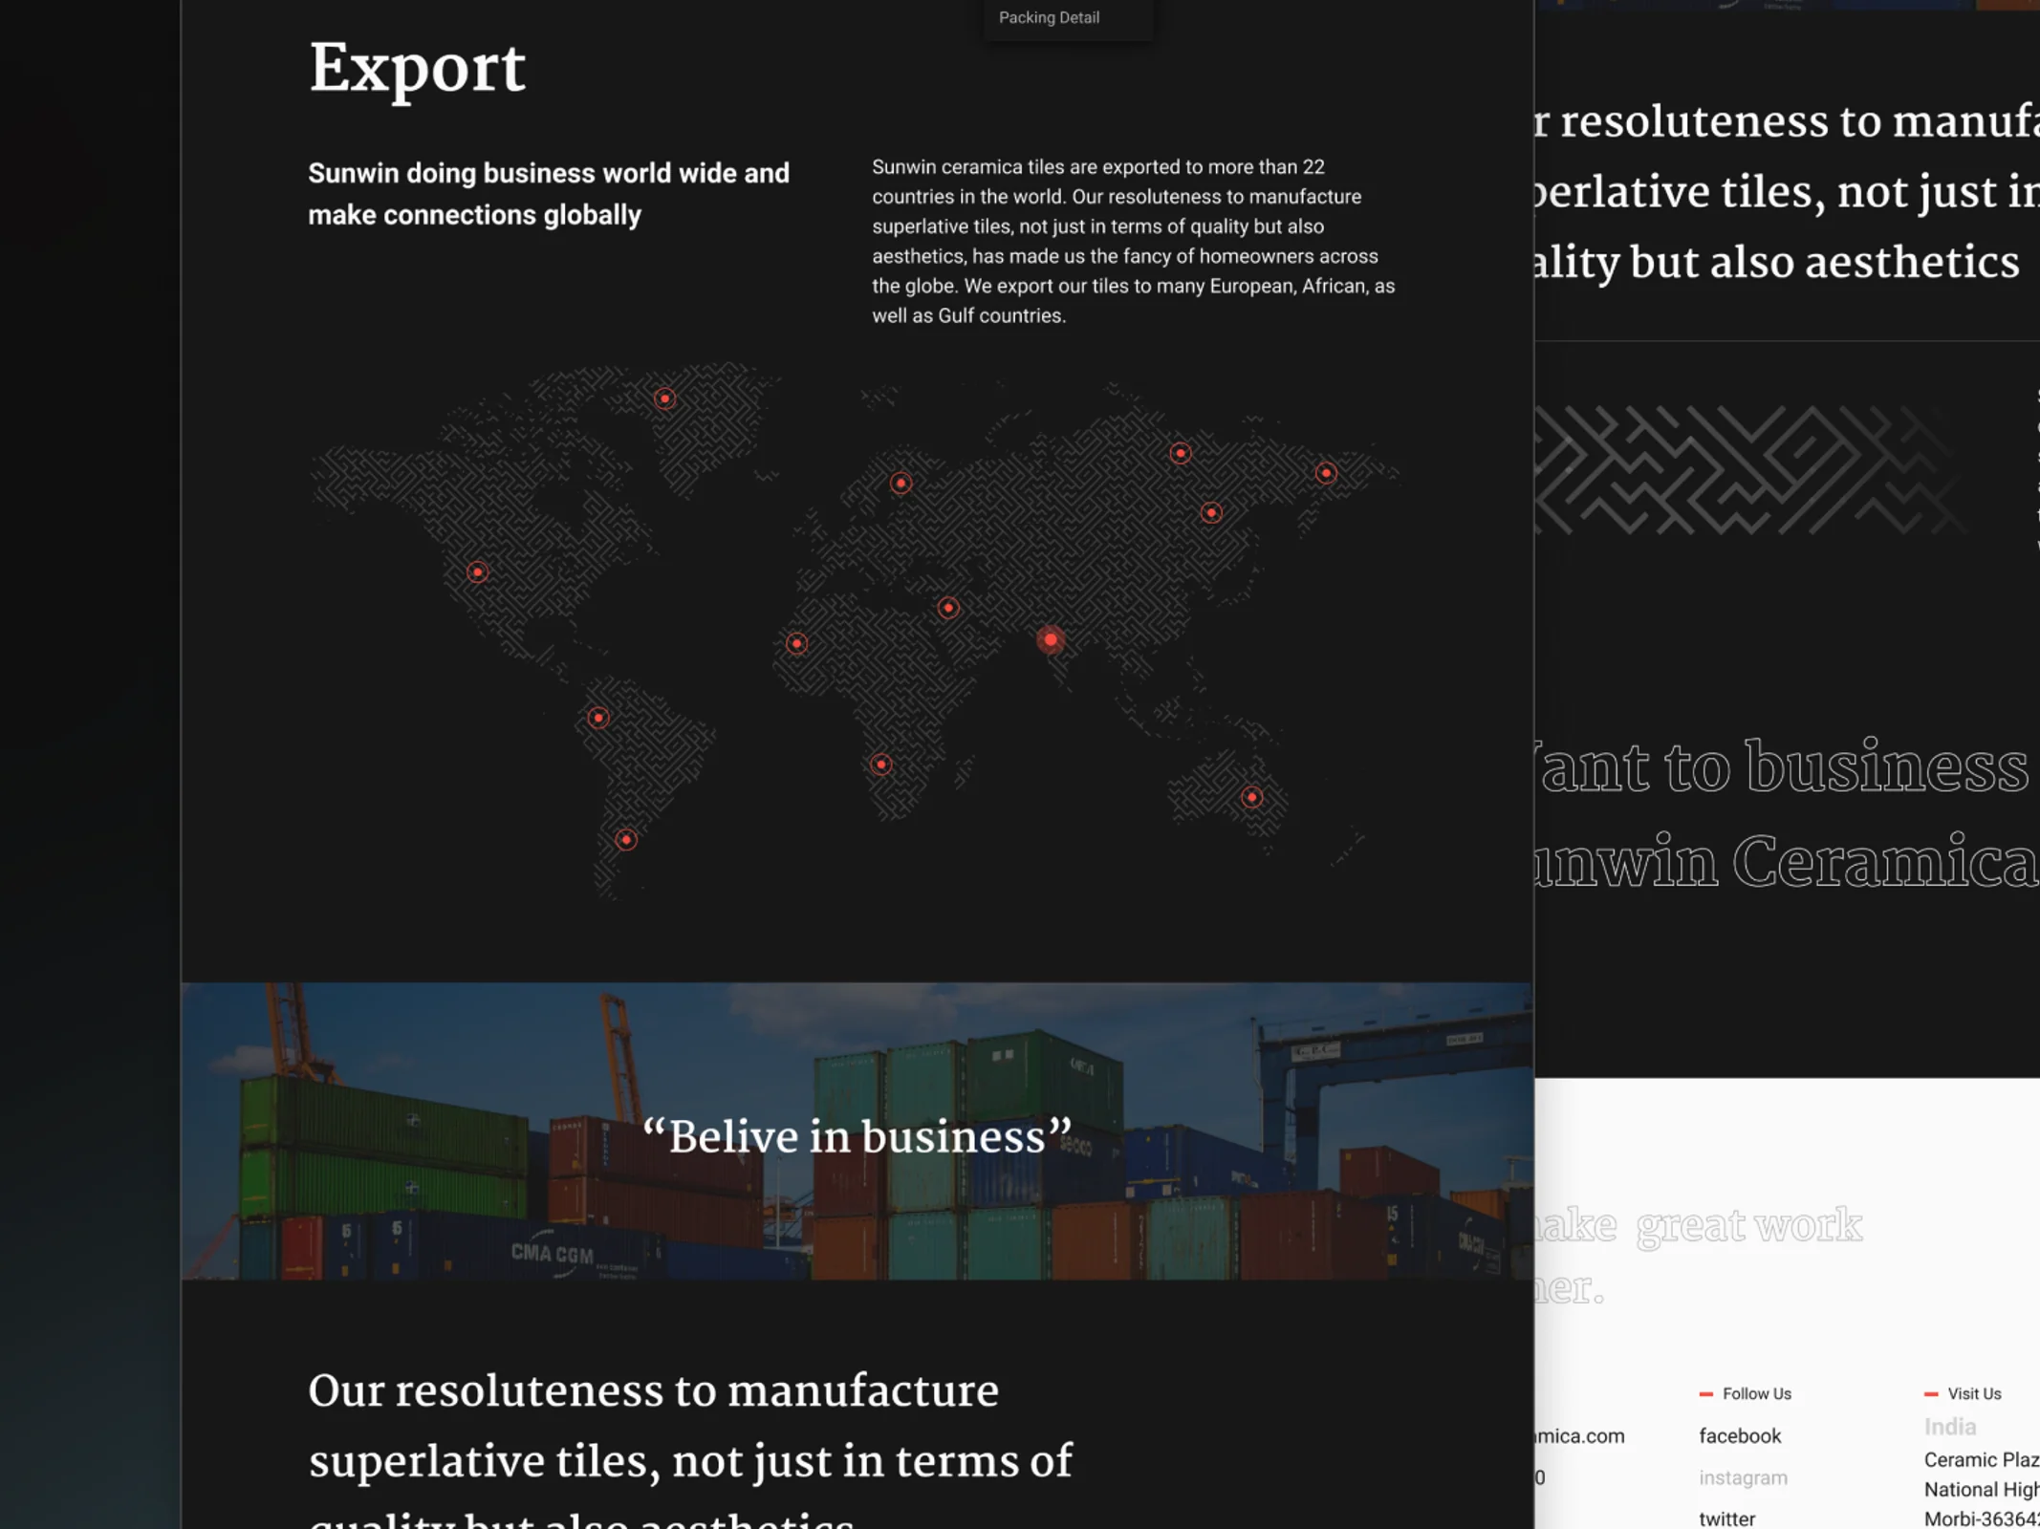Open the Packing Detail menu entry
Image resolution: width=2040 pixels, height=1529 pixels.
tap(1049, 17)
